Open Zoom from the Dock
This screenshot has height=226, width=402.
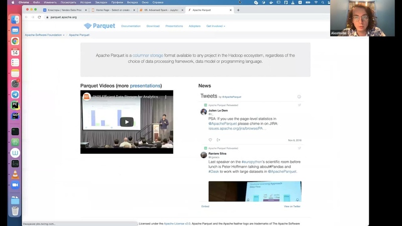coord(15,185)
